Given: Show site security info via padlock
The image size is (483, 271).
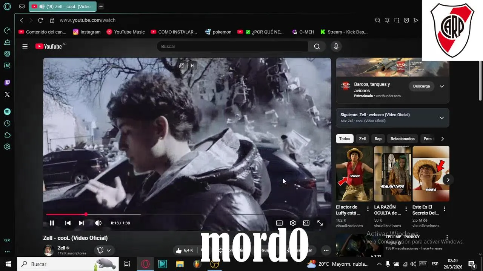Looking at the screenshot, I should 52,20.
